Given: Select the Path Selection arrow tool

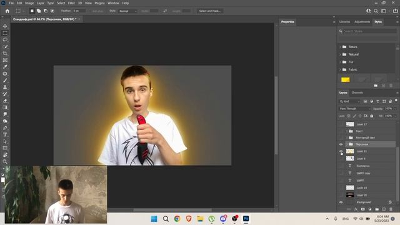Looking at the screenshot, I should click(5, 141).
